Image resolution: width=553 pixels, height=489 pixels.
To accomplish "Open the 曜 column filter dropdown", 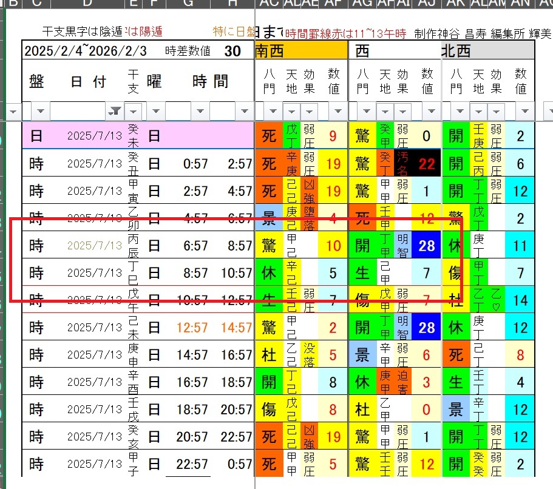I will pyautogui.click(x=155, y=112).
